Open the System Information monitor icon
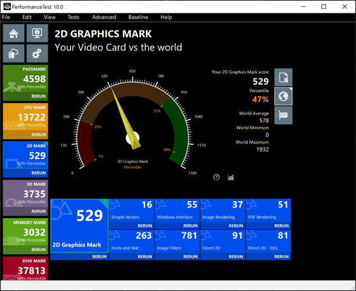 [38, 33]
